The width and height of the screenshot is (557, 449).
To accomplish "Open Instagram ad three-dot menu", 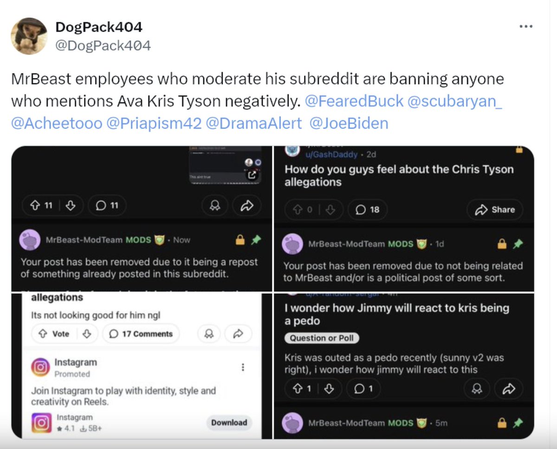I will click(243, 367).
